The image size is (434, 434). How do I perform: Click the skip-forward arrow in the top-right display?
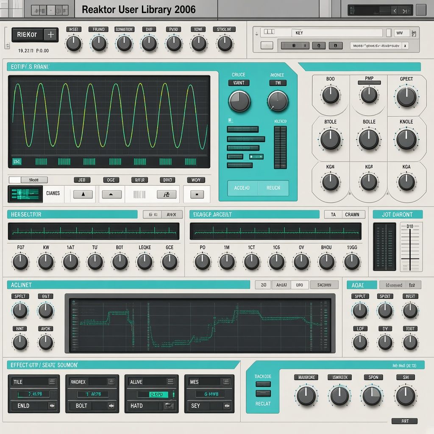click(405, 11)
